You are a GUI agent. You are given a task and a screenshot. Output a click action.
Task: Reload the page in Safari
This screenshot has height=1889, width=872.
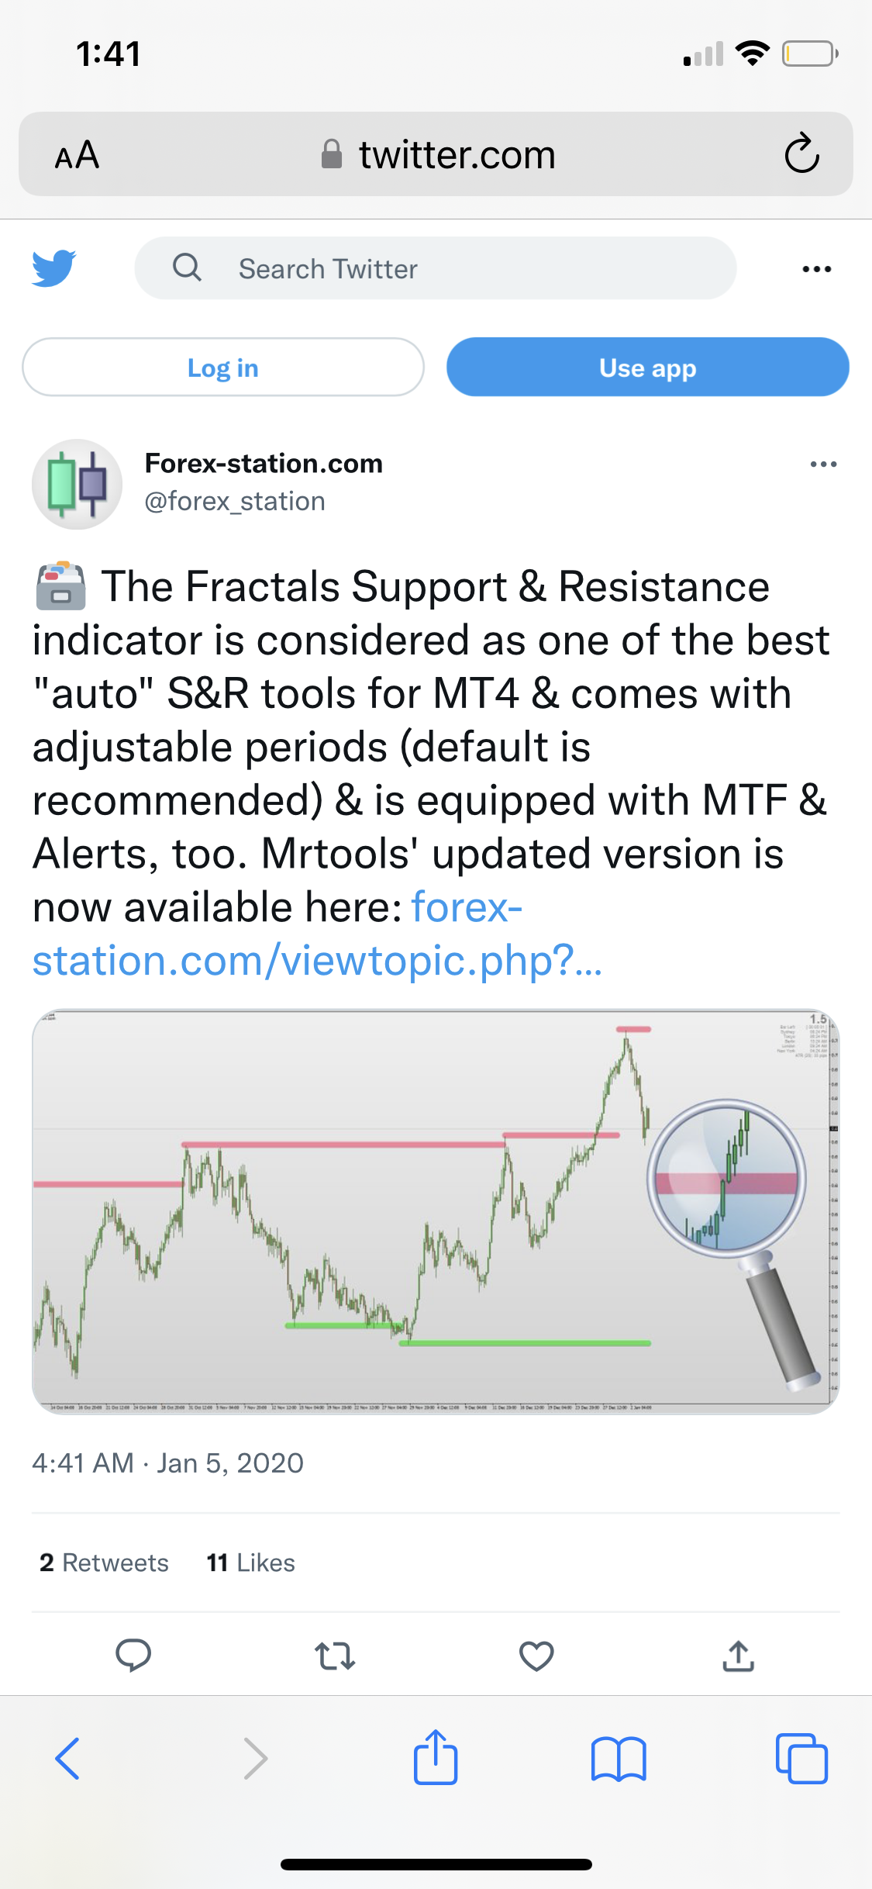[801, 154]
